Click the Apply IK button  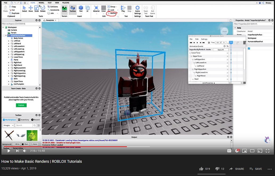(x=220, y=49)
